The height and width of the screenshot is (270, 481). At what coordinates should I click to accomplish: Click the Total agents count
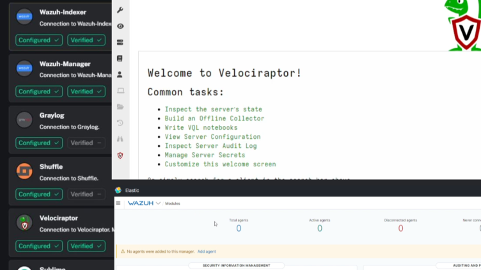click(239, 228)
